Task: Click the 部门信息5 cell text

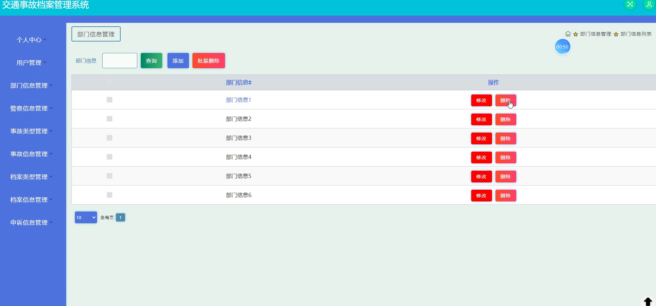Action: pos(239,176)
